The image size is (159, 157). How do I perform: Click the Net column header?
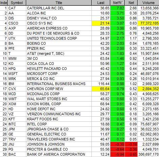(131, 3)
